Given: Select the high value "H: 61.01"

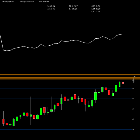Looking at the screenshot, I should click(73, 6).
